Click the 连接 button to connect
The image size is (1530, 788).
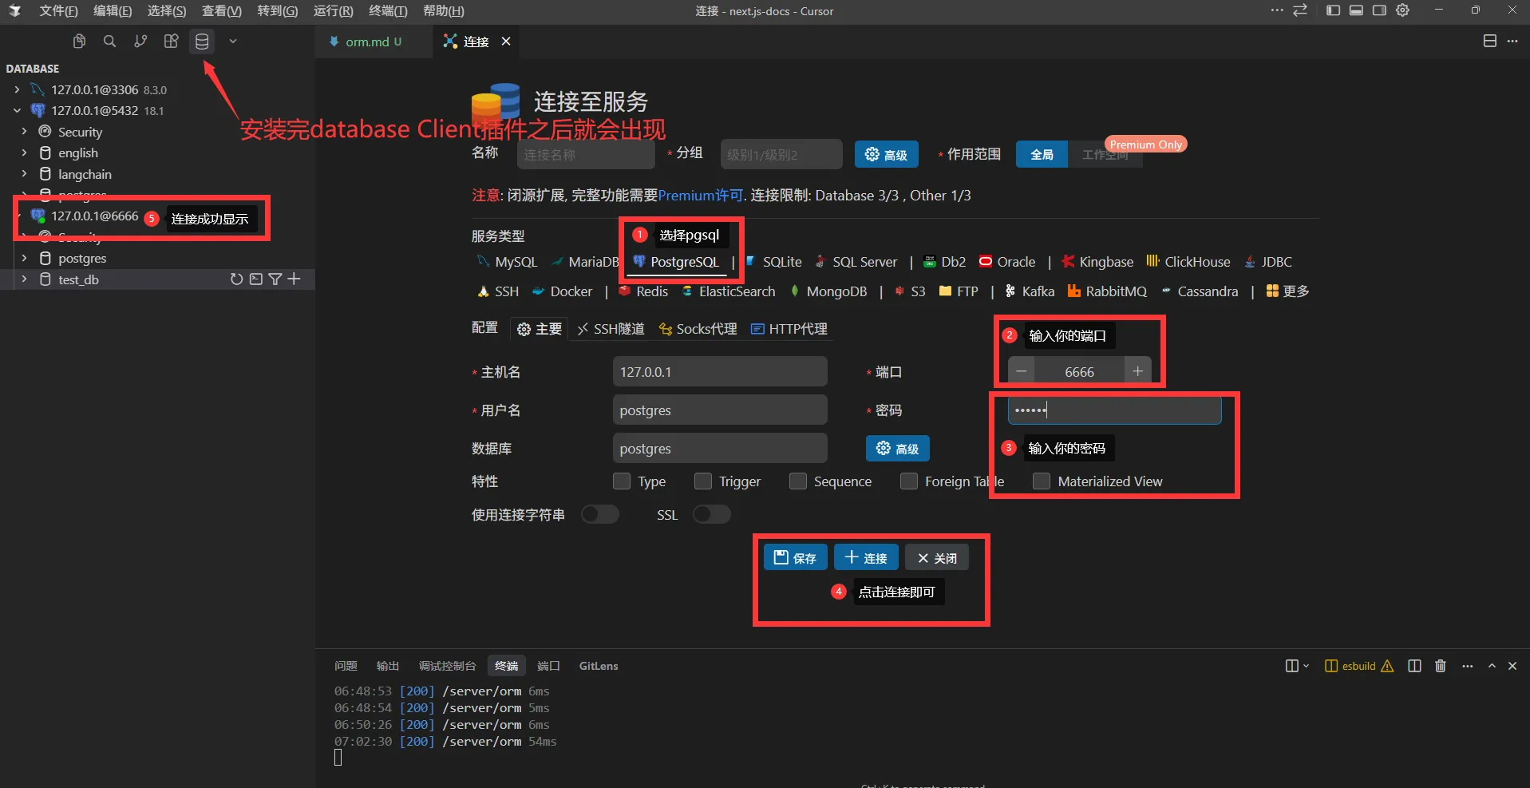(x=866, y=558)
